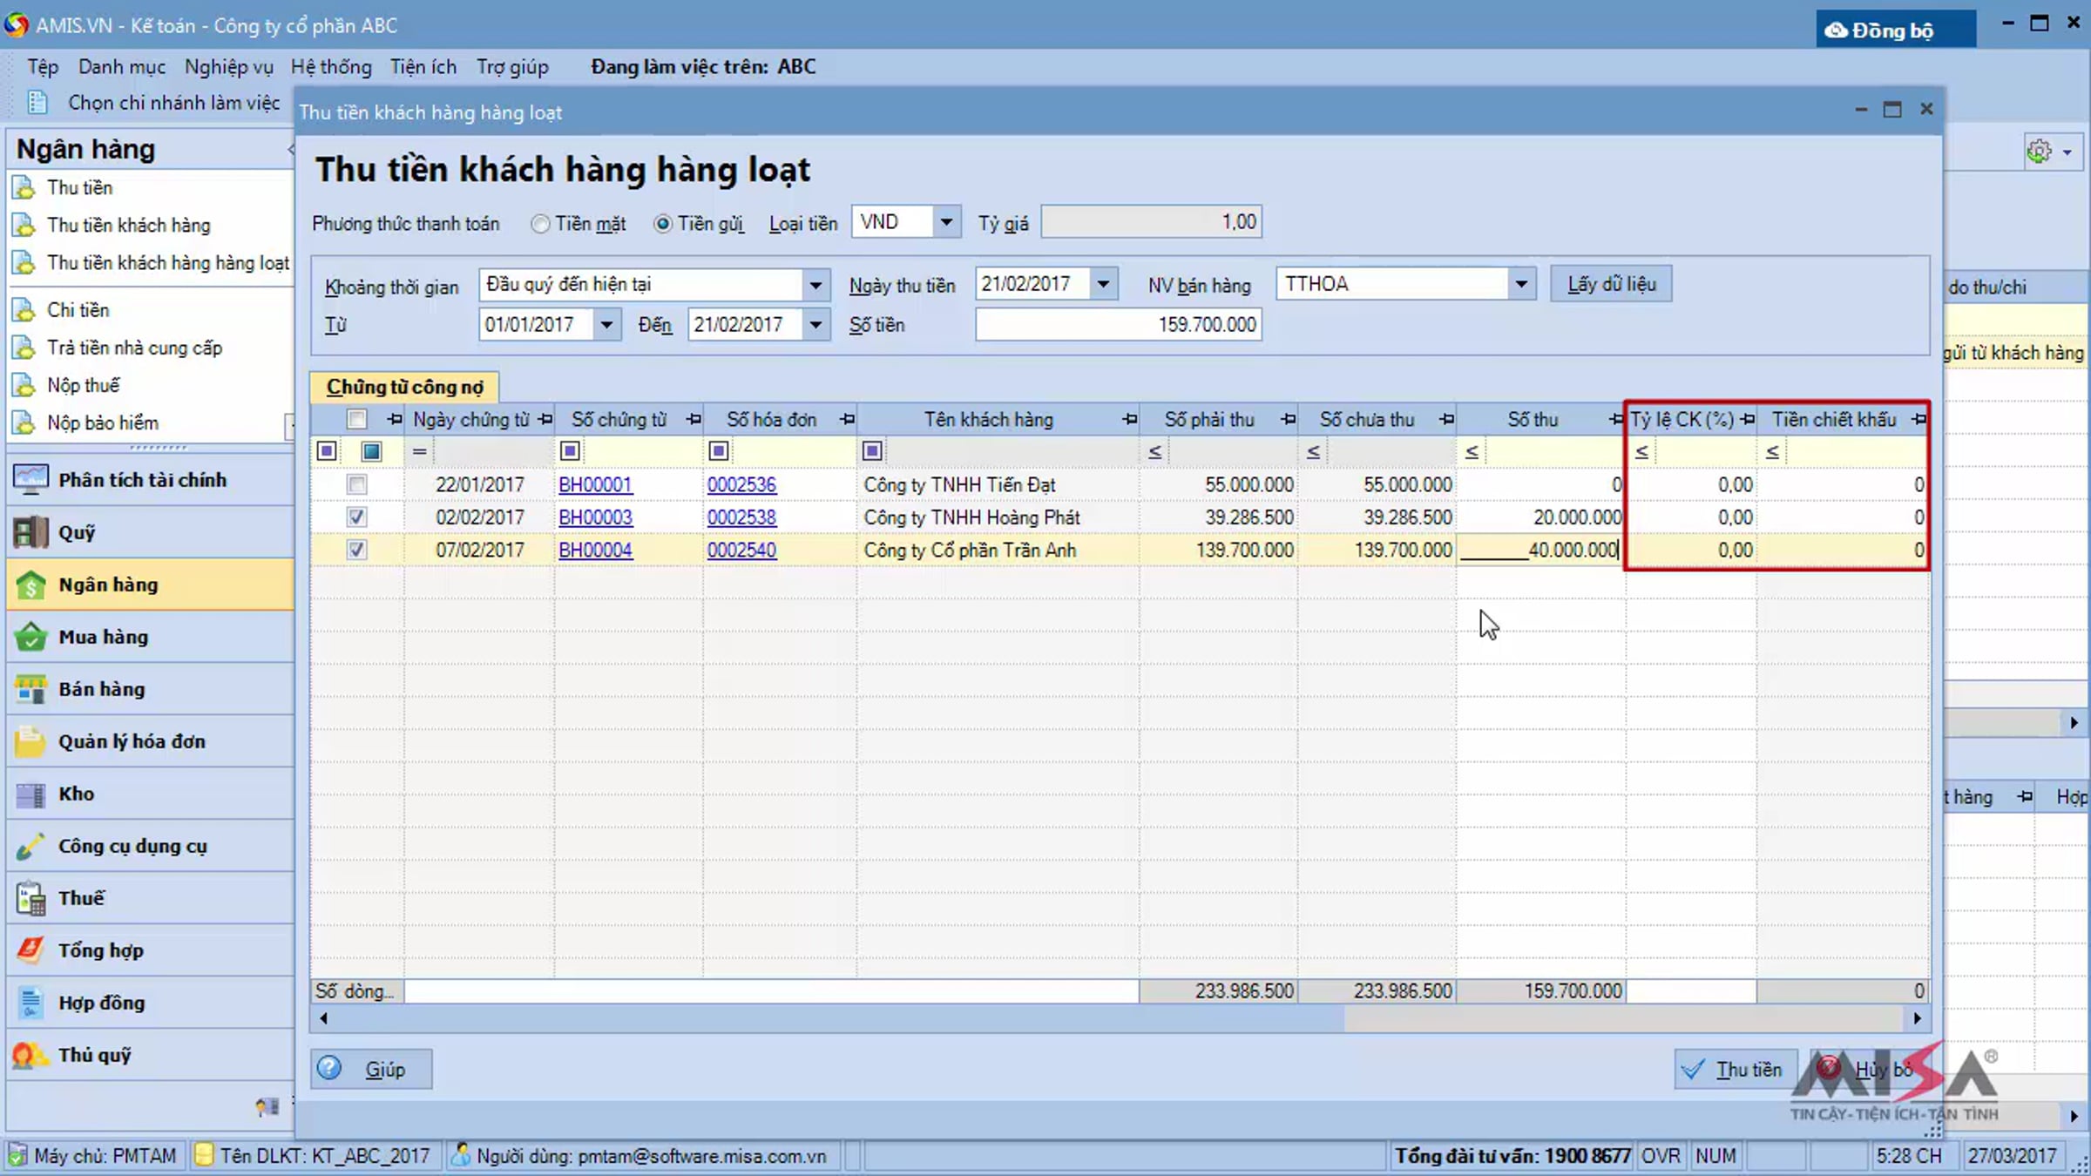Open voucher link BH00001
Viewport: 2091px width, 1176px height.
[595, 484]
